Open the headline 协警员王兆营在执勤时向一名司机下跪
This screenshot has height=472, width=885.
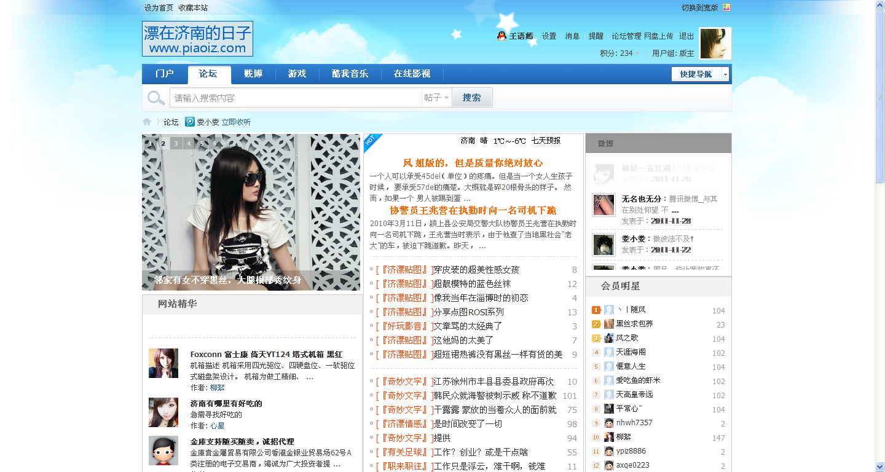(x=473, y=210)
